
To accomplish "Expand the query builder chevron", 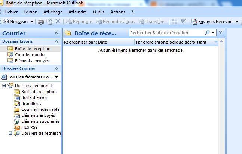I will click(221, 33).
